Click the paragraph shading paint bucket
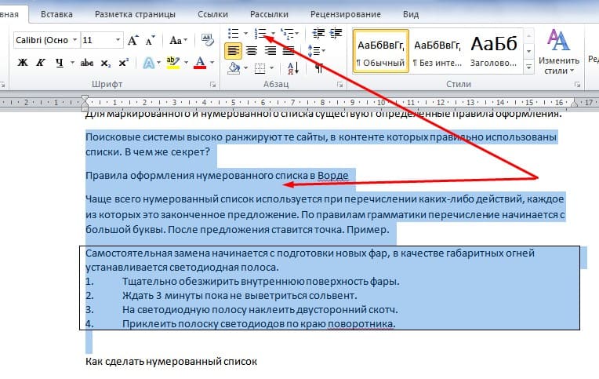The image size is (599, 379). [234, 68]
